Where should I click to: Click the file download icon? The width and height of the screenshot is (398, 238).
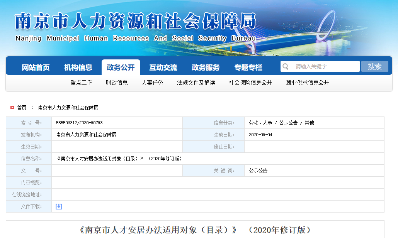(x=59, y=206)
